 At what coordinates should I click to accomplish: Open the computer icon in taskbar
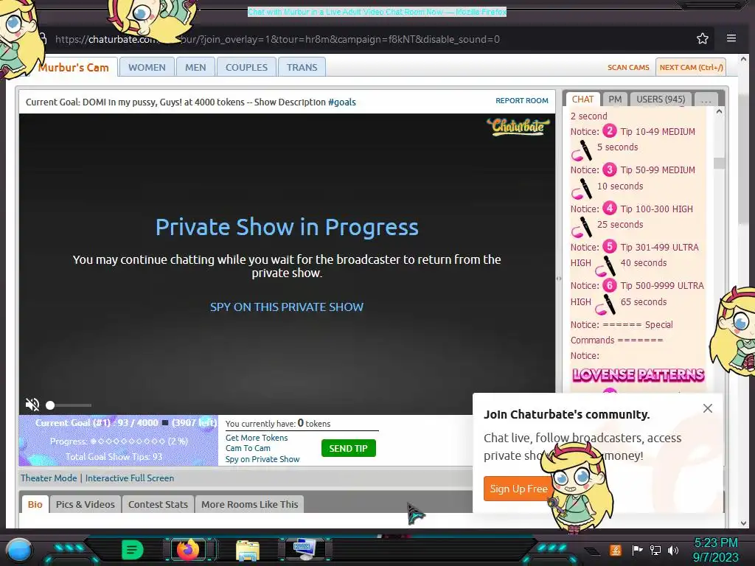pyautogui.click(x=305, y=550)
